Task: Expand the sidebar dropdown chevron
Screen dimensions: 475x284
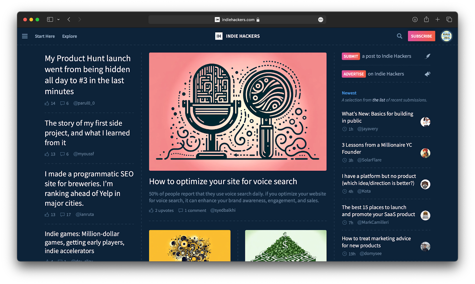Action: pos(58,20)
